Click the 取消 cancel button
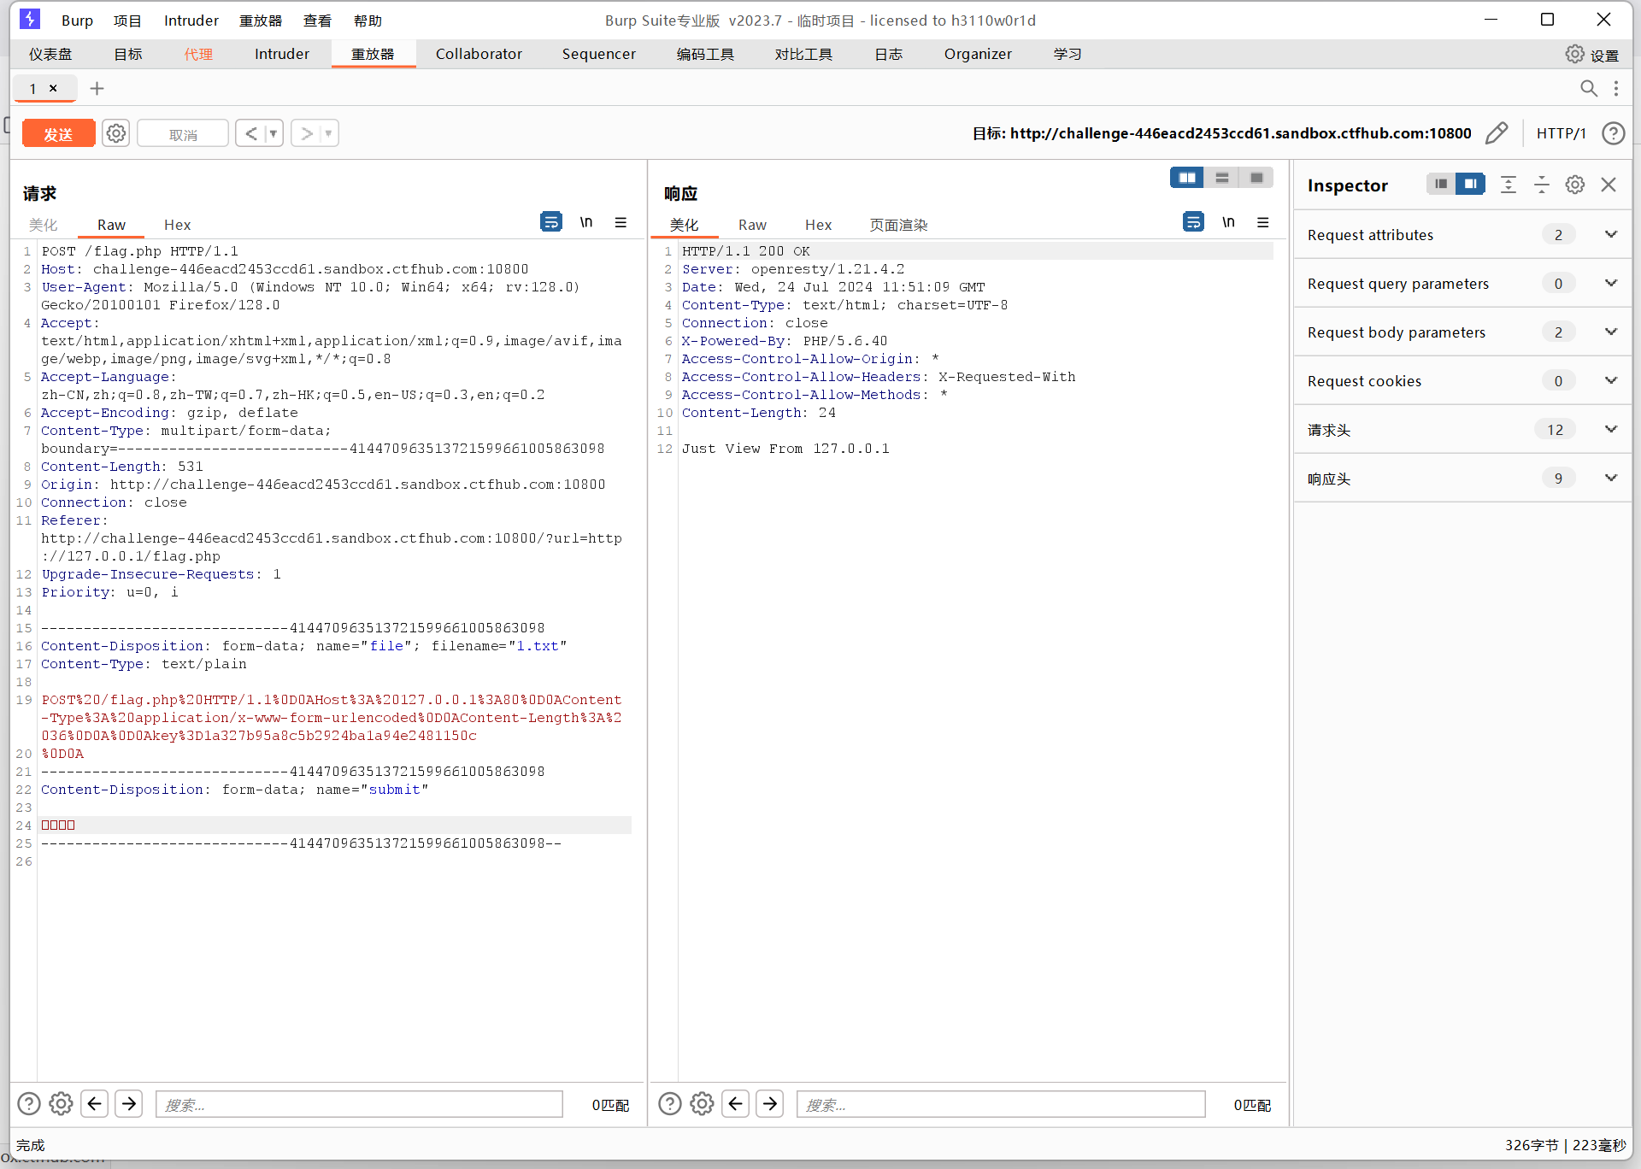1641x1169 pixels. 183,133
